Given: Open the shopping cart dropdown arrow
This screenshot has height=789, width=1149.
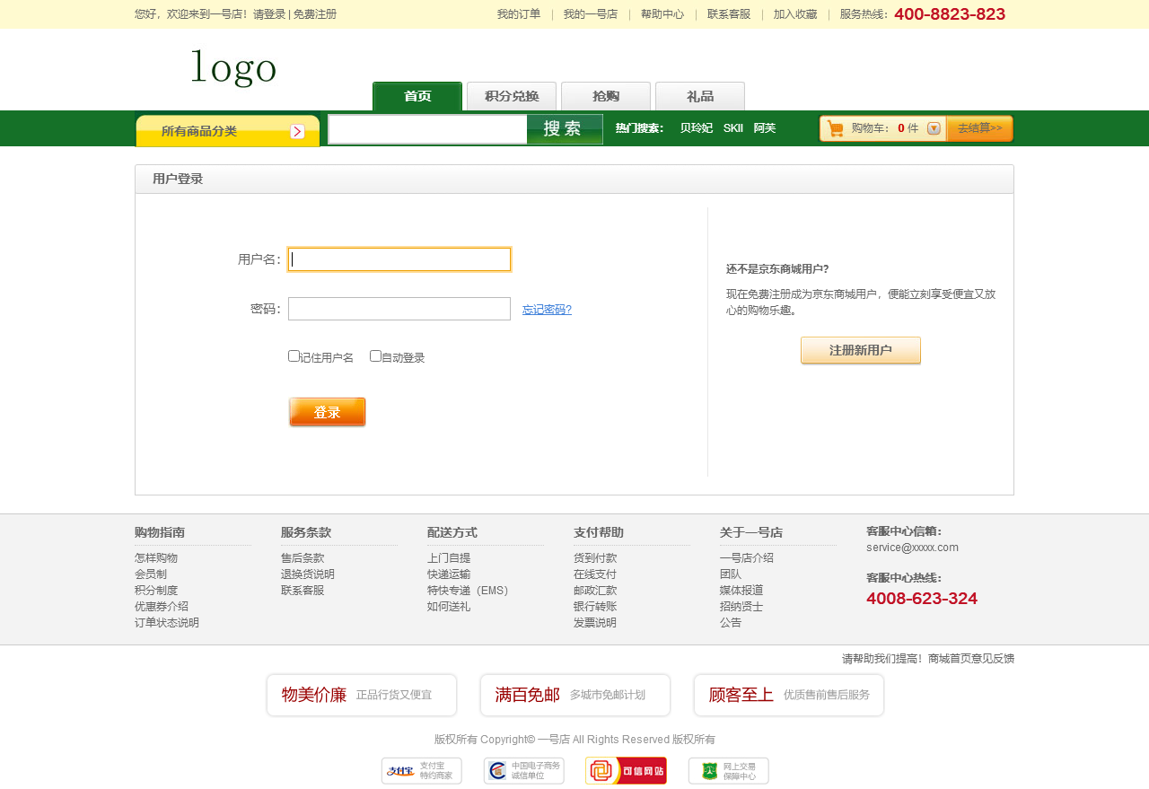Looking at the screenshot, I should [x=934, y=128].
